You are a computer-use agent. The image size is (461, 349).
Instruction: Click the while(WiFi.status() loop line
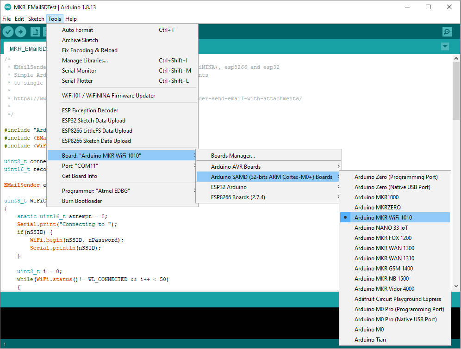[93, 279]
